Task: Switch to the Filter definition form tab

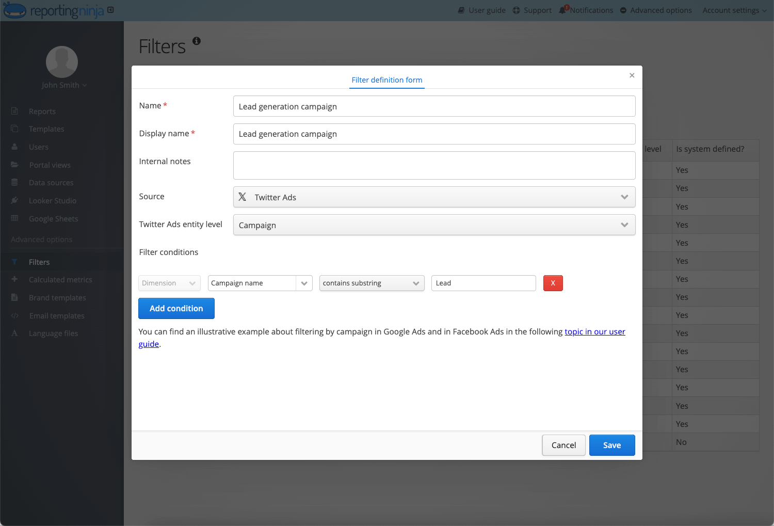Action: (386, 80)
